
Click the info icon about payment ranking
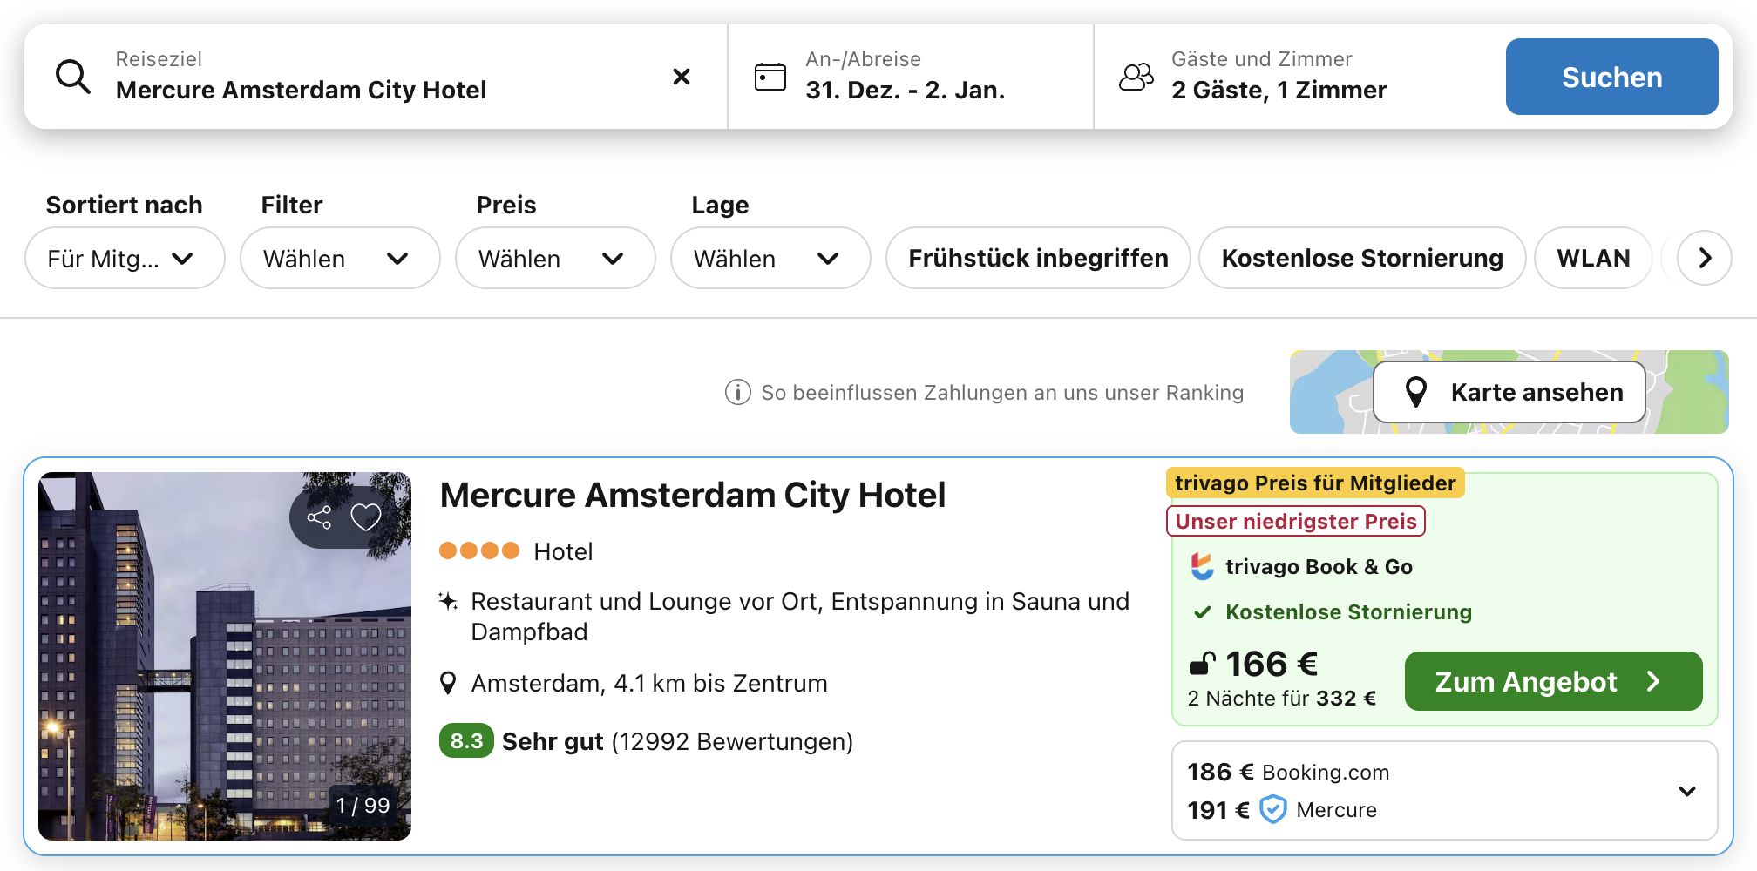pos(737,392)
